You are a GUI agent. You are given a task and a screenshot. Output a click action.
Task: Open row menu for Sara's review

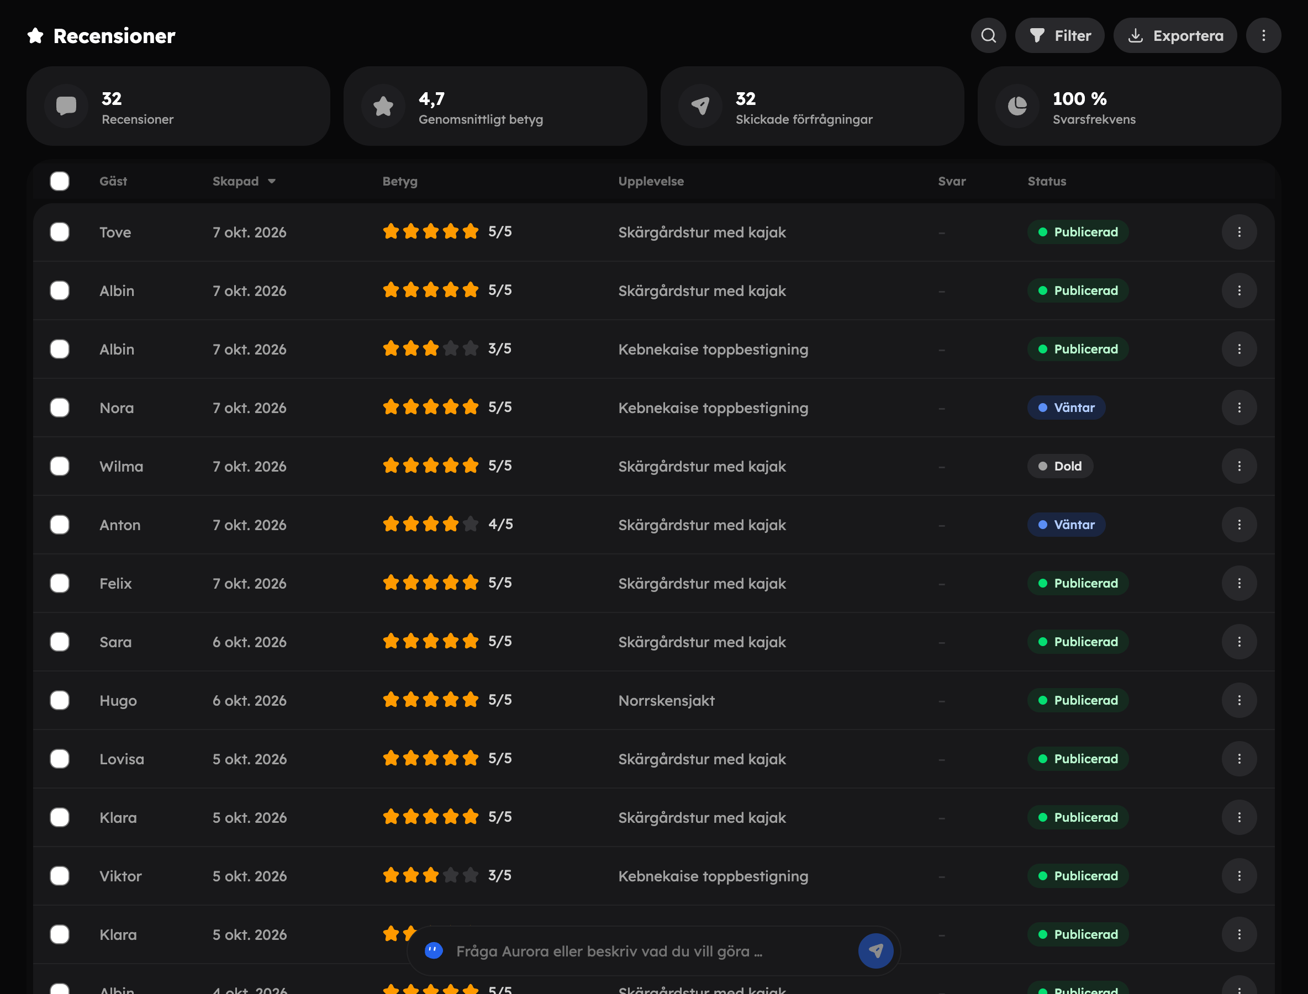pos(1240,642)
